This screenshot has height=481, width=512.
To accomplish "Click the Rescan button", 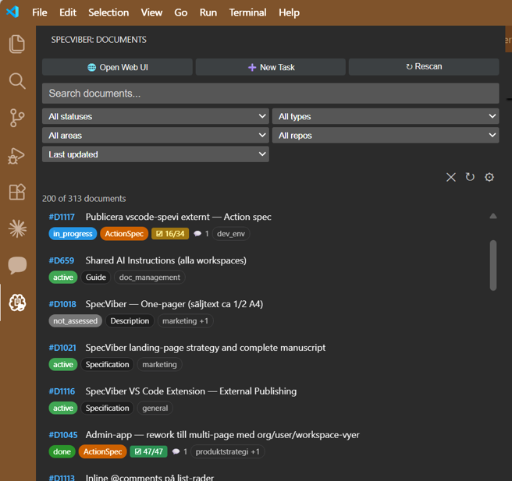I will (x=424, y=67).
